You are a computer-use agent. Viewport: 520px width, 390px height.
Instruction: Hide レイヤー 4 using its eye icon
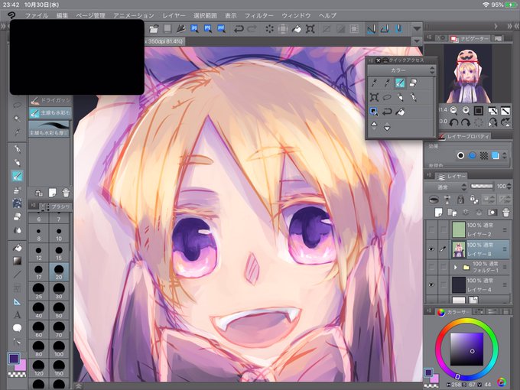coord(431,285)
